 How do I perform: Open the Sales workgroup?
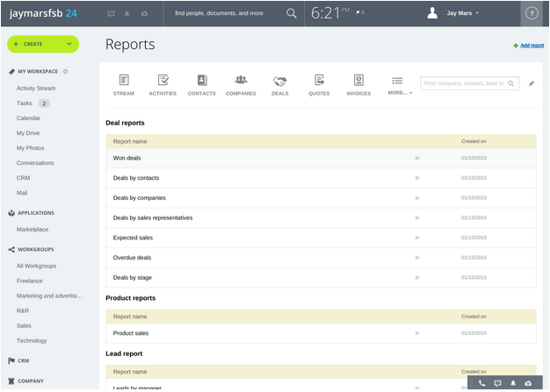pyautogui.click(x=24, y=326)
